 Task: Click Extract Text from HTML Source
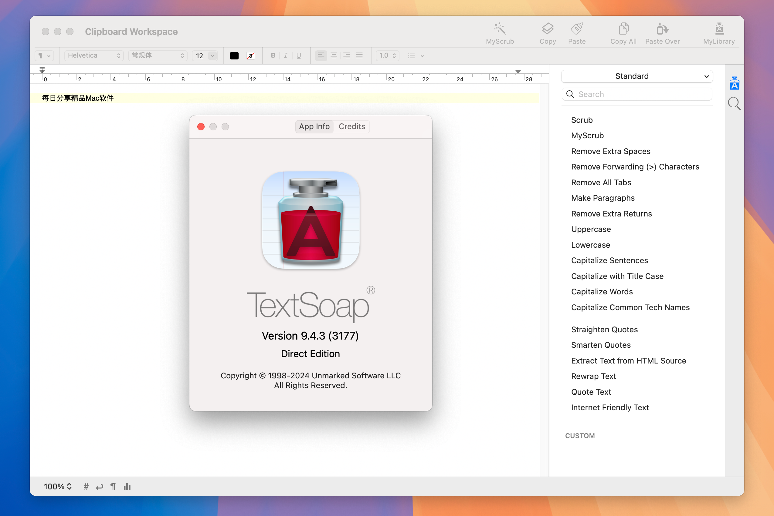click(629, 360)
